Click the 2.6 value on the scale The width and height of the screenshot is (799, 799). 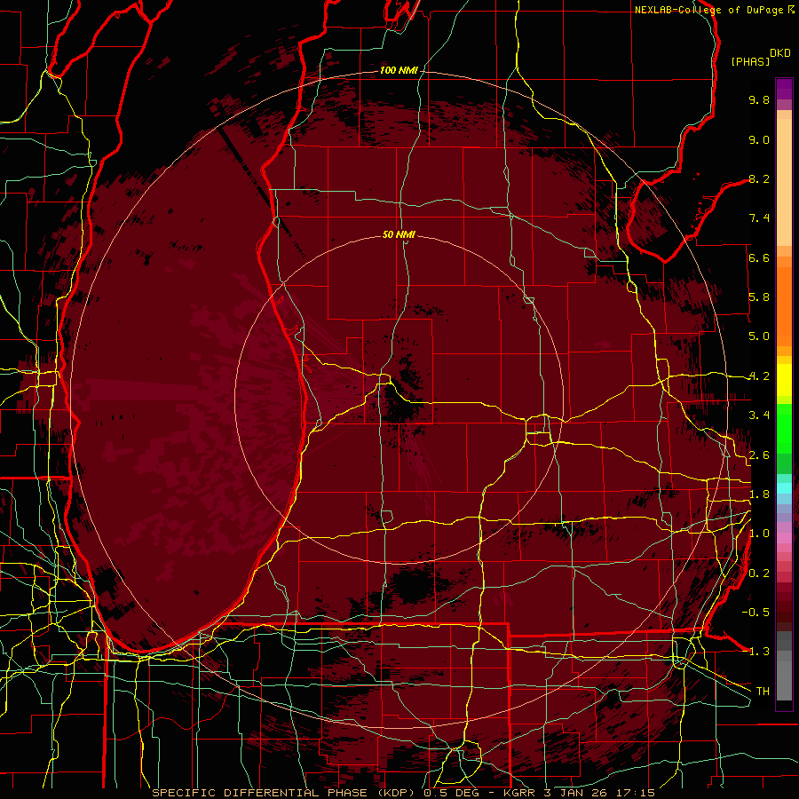[759, 455]
